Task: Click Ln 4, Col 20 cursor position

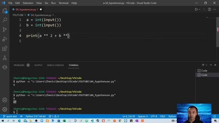Action: coord(129,116)
